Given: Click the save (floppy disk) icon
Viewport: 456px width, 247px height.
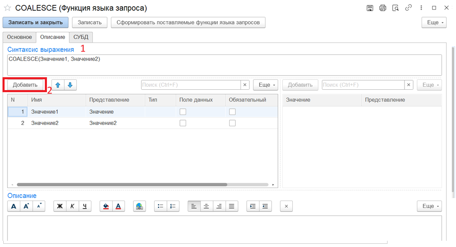Looking at the screenshot, I should tap(370, 8).
